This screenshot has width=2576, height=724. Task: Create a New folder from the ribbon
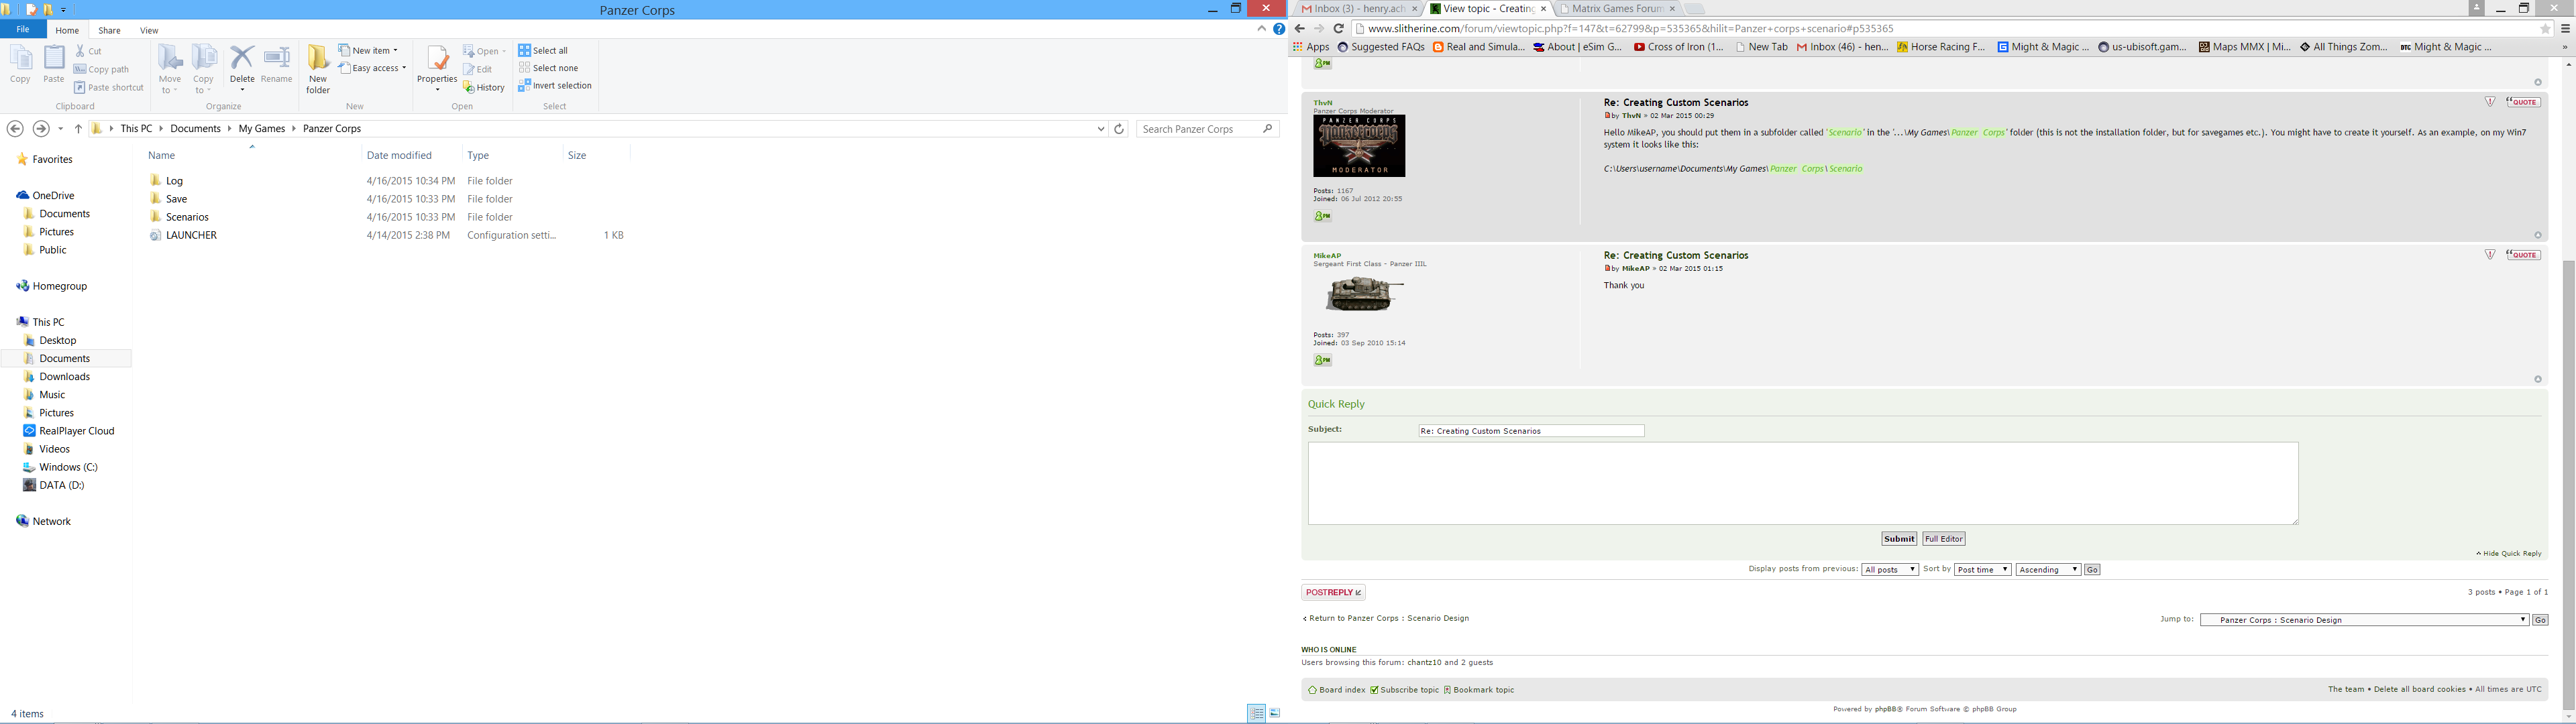point(318,70)
